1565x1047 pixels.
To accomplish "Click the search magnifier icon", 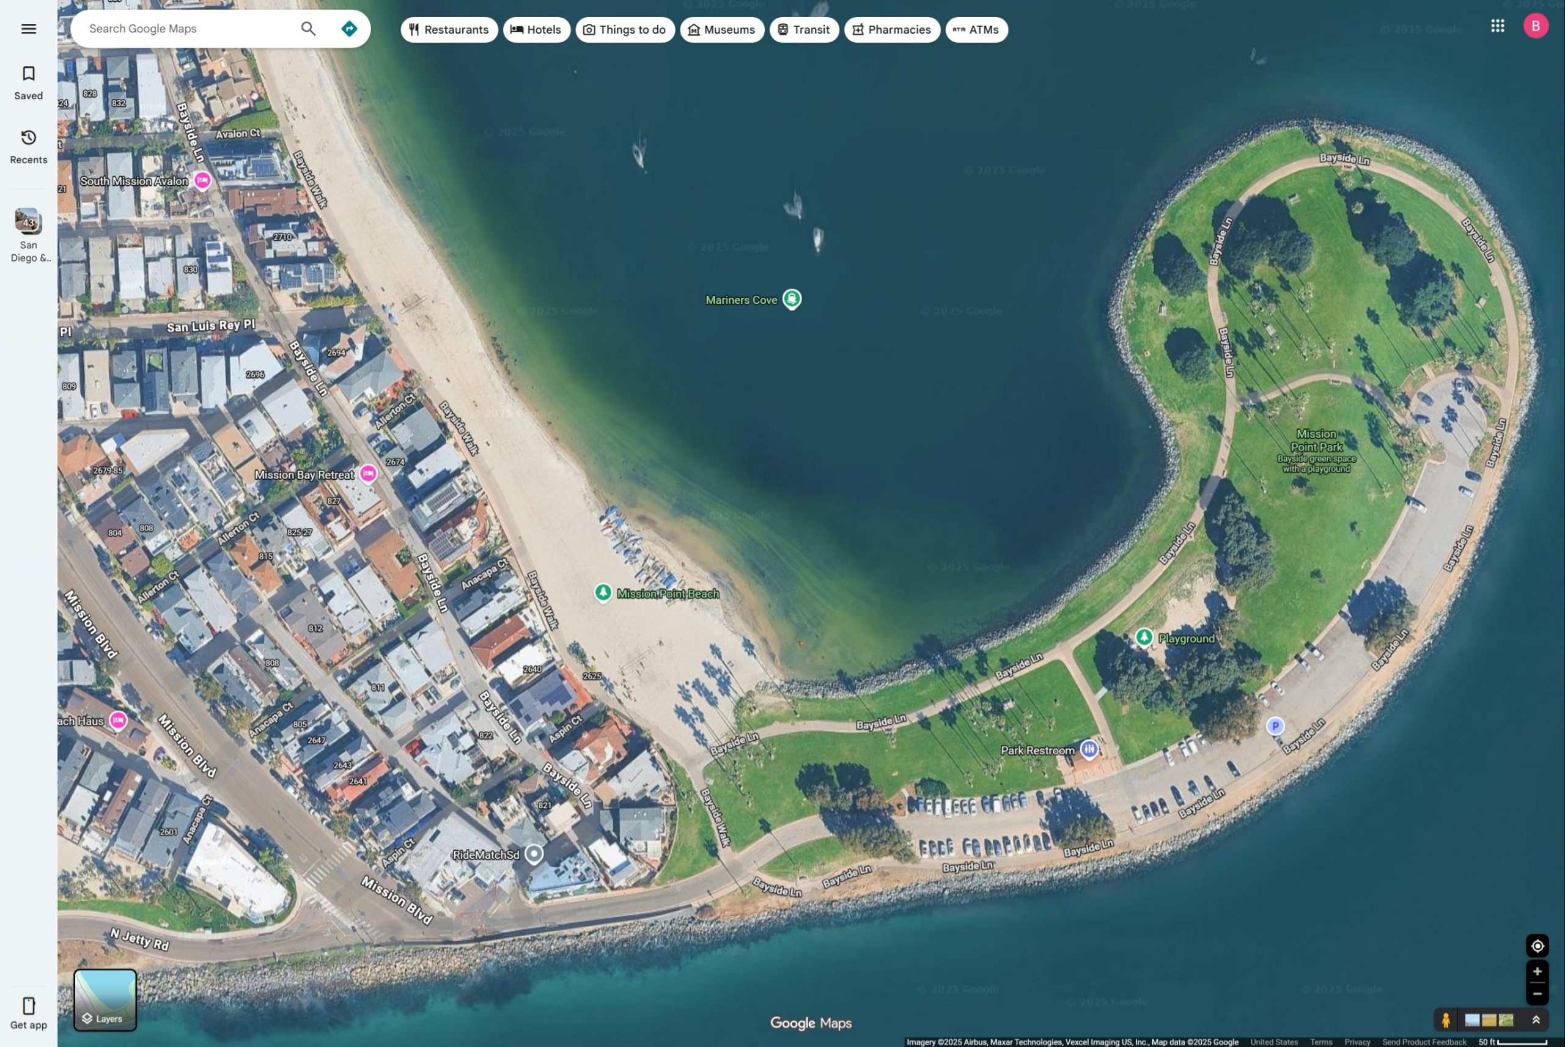I will click(307, 29).
